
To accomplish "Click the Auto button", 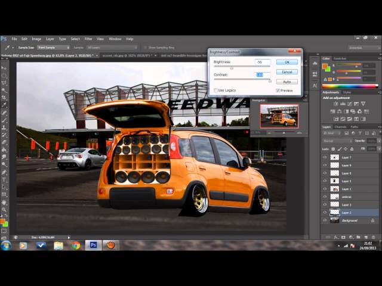I will pos(287,82).
